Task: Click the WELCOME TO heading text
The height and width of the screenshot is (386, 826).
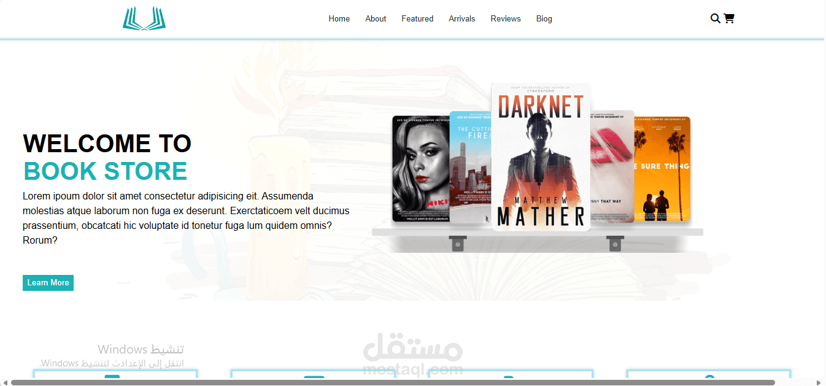Action: pyautogui.click(x=107, y=144)
